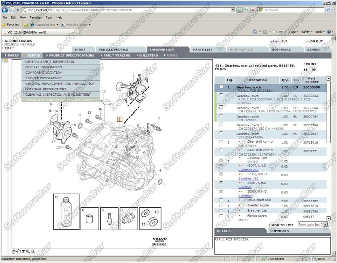Tick the checkbox for part 36000324
This screenshot has height=263, width=337.
point(221,95)
